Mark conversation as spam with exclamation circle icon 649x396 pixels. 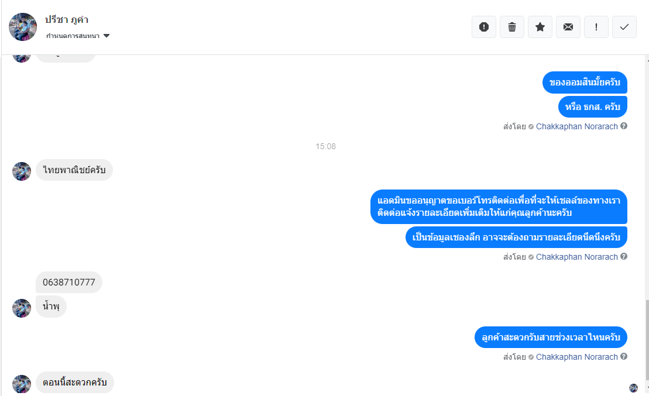[x=484, y=27]
